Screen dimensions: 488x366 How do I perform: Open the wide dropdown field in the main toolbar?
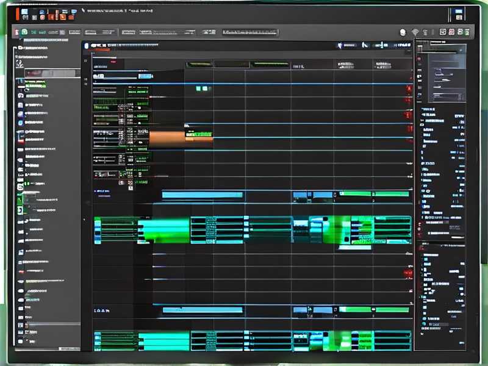click(x=250, y=32)
